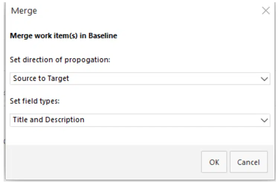
Task: Click the gray footer area left of OK
Action: tap(104, 162)
